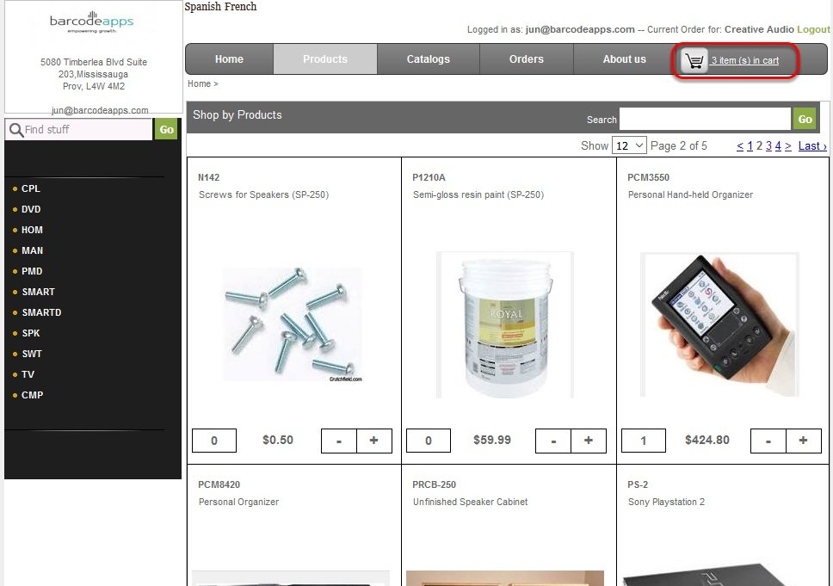Open the Orders tab
The width and height of the screenshot is (833, 586).
tap(527, 59)
